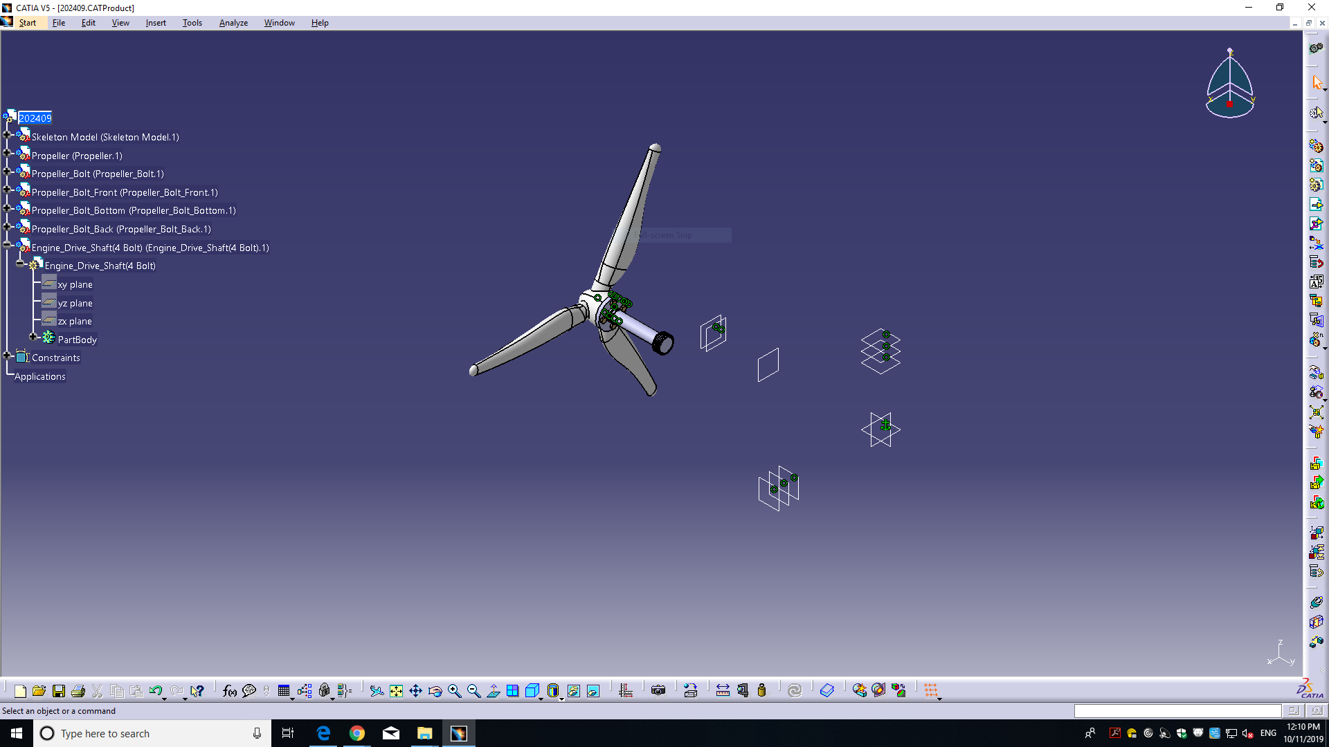Click the Rotate view tool
The width and height of the screenshot is (1329, 747).
click(435, 690)
